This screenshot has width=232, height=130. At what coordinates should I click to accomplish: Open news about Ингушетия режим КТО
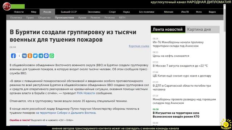point(176,115)
